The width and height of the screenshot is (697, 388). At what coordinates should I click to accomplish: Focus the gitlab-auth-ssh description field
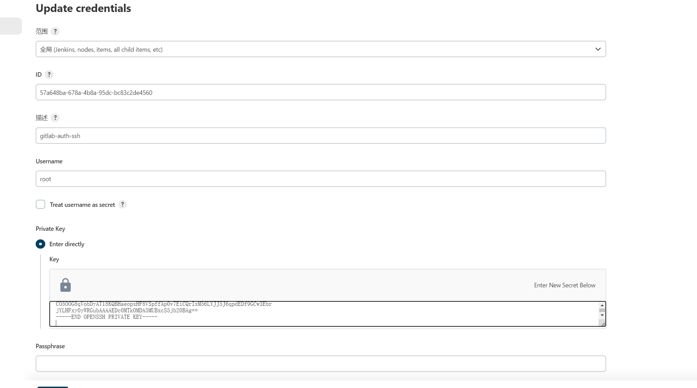pos(321,136)
